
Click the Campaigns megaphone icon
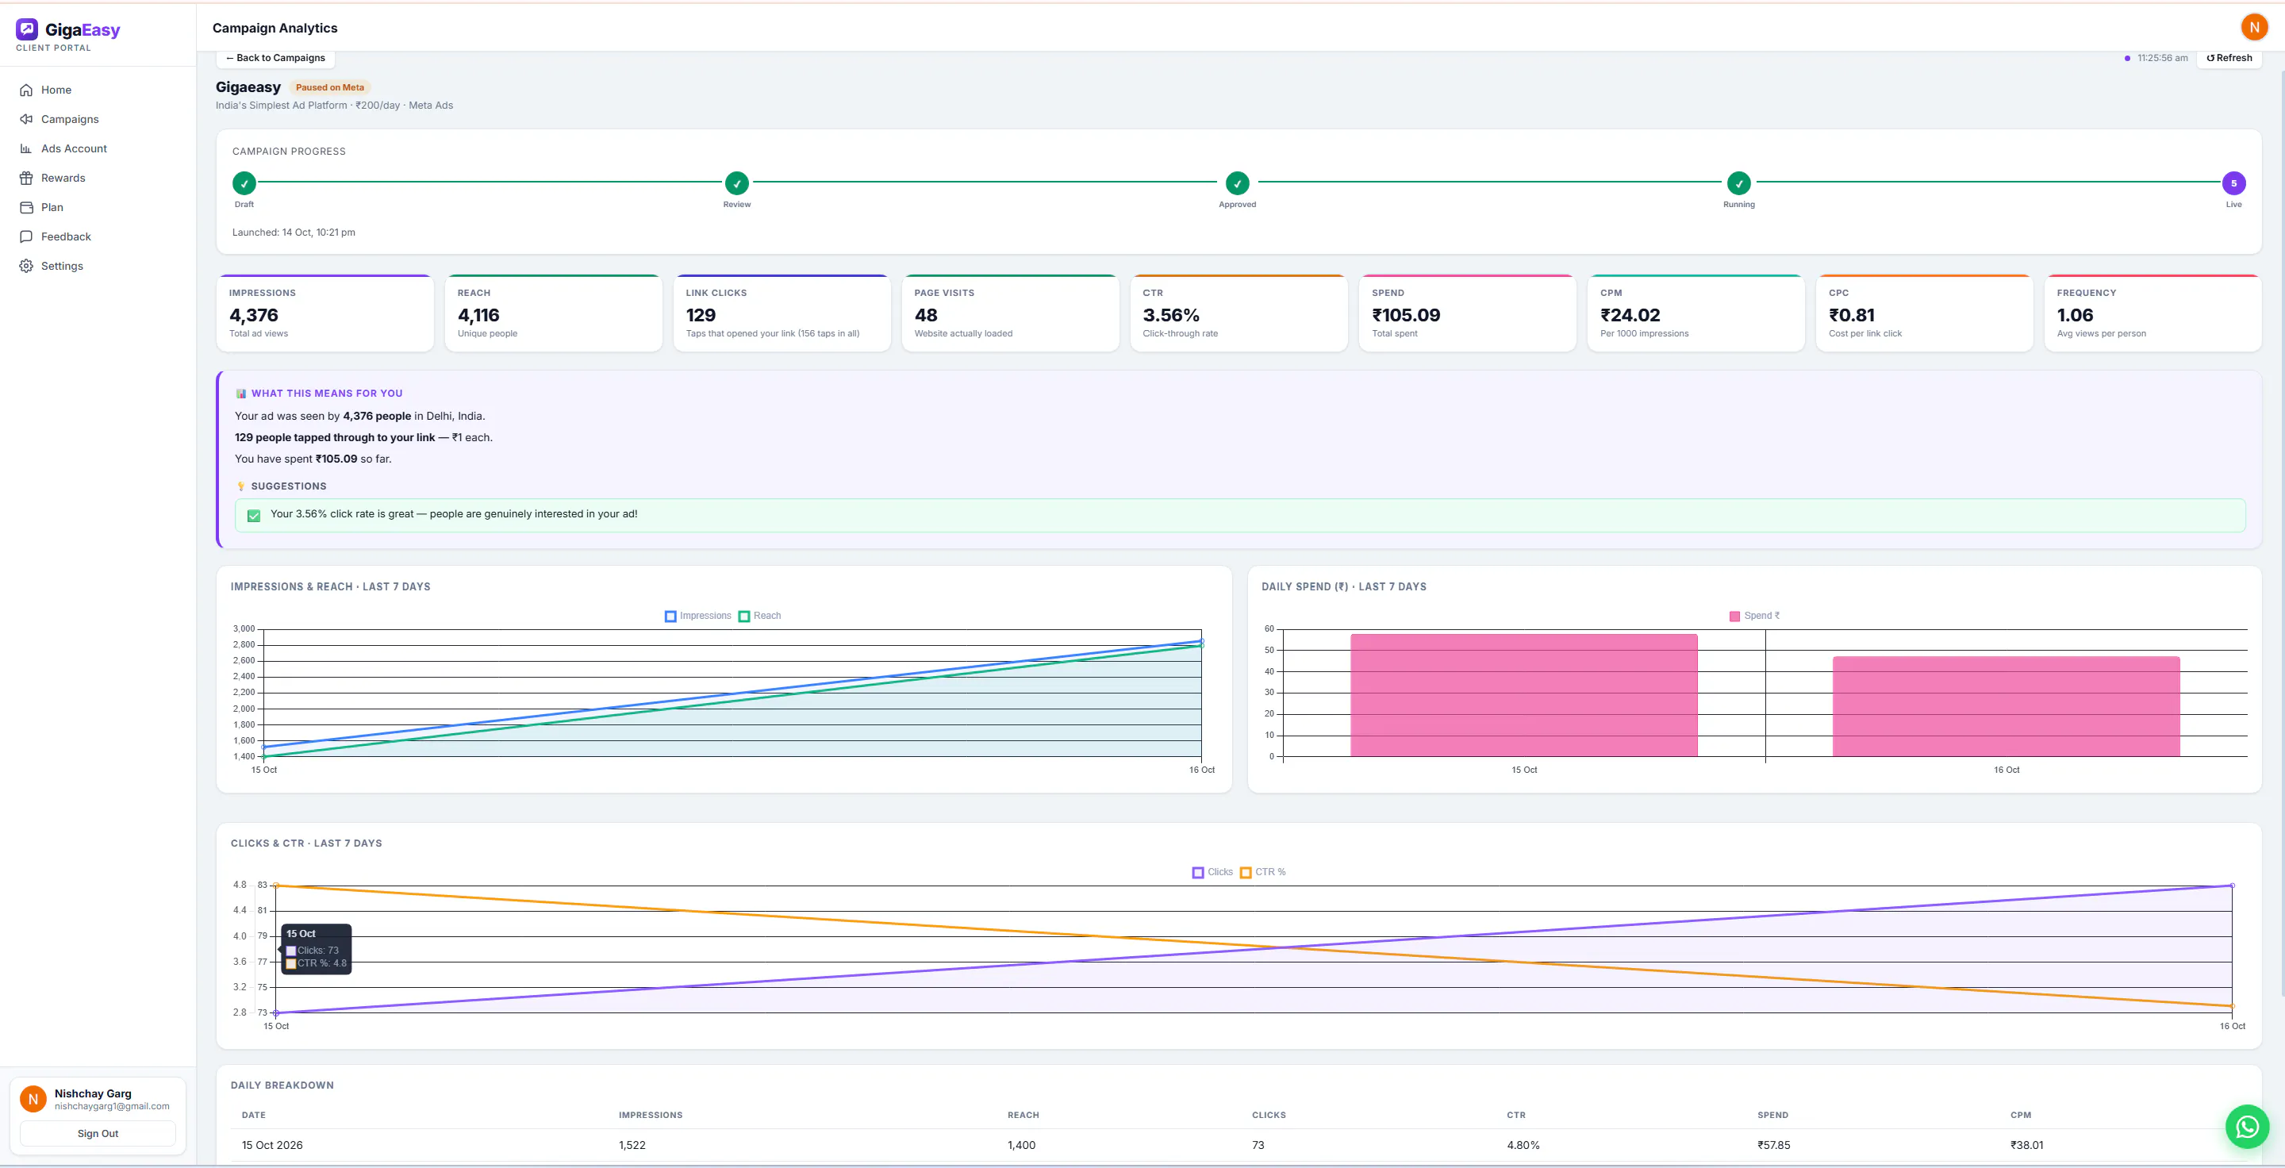pyautogui.click(x=27, y=119)
